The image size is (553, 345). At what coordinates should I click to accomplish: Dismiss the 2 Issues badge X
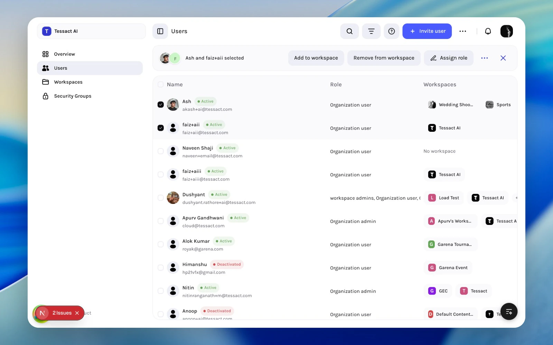77,313
